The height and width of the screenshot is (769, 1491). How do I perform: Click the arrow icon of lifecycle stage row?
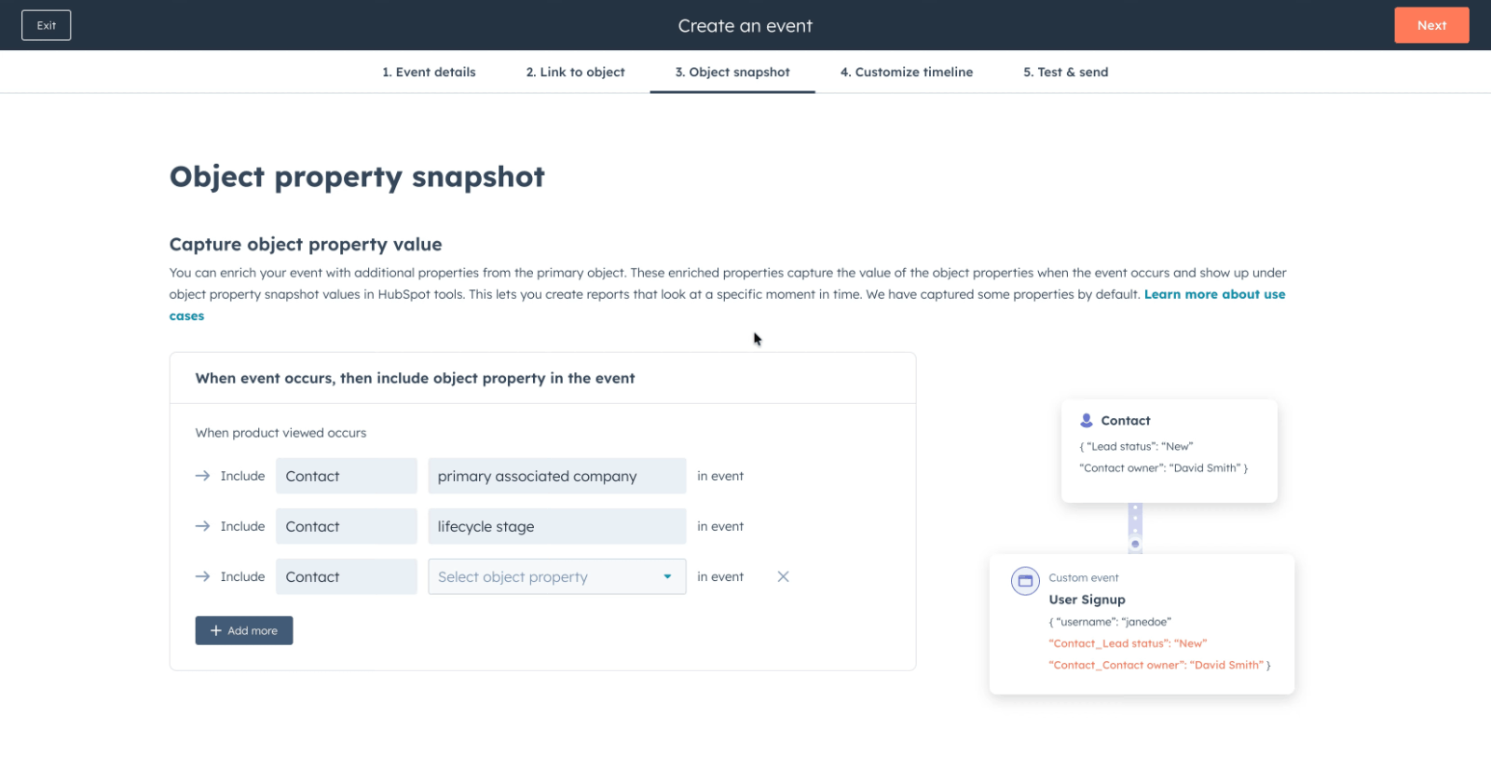(202, 526)
